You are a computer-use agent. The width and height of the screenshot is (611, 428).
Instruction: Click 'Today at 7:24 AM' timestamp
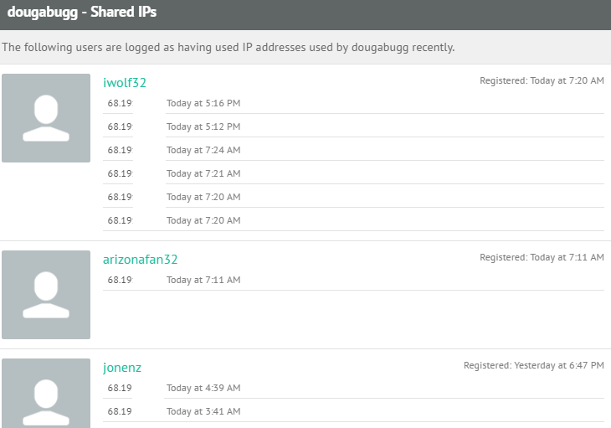coord(203,150)
